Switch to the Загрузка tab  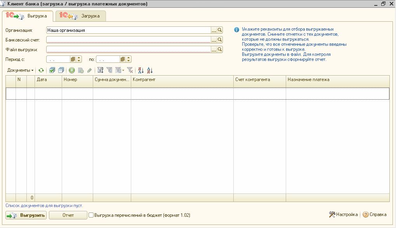tap(81, 16)
